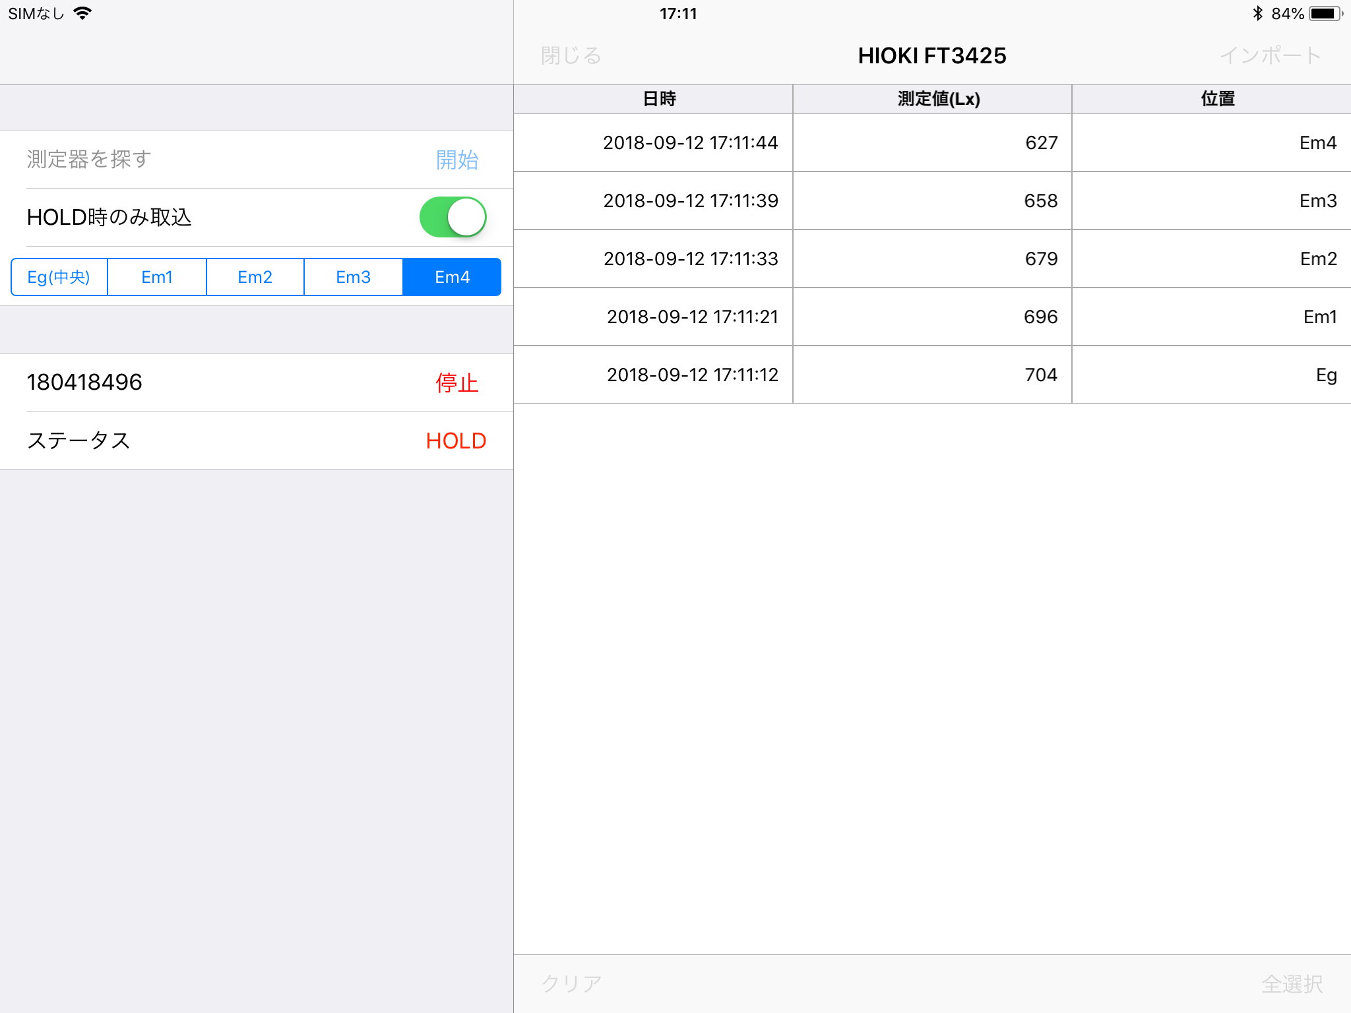Tap the Wi-Fi signal icon
1351x1013 pixels.
pos(82,13)
